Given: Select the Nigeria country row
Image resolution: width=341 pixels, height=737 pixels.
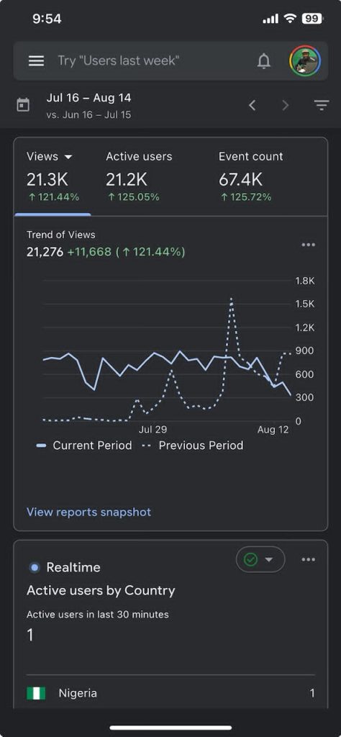Looking at the screenshot, I should 170,693.
